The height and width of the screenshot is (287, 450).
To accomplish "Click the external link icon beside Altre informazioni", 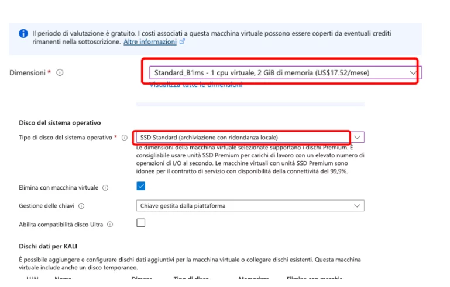I will tap(182, 41).
